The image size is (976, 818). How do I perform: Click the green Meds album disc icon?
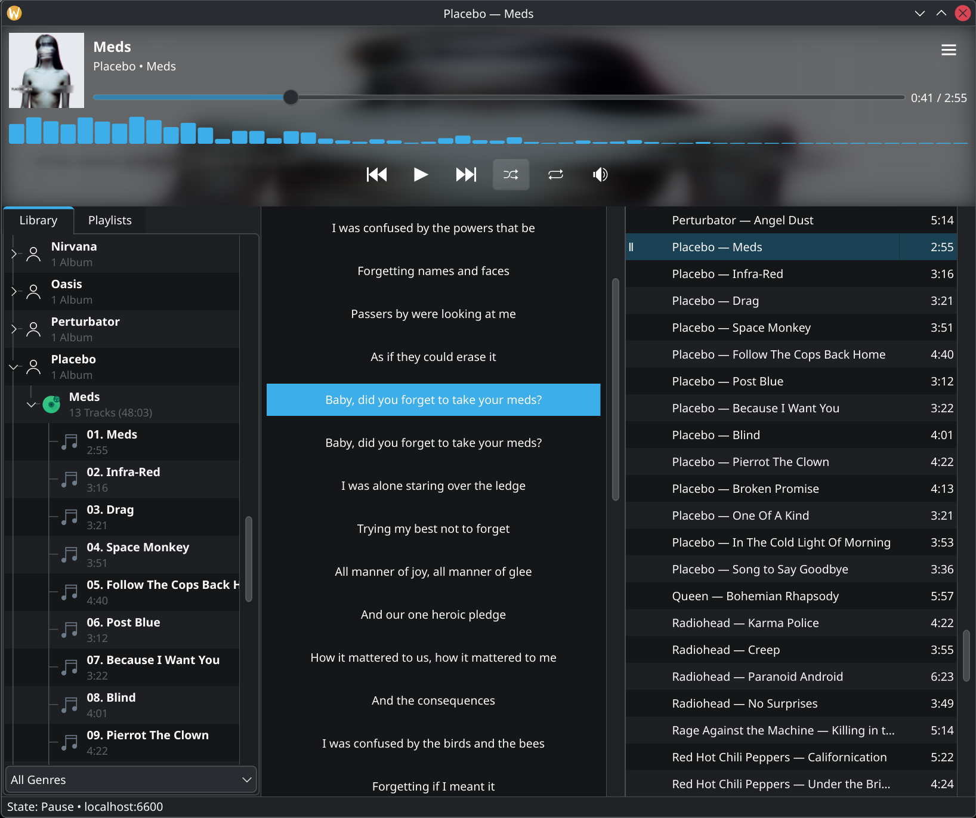click(52, 405)
